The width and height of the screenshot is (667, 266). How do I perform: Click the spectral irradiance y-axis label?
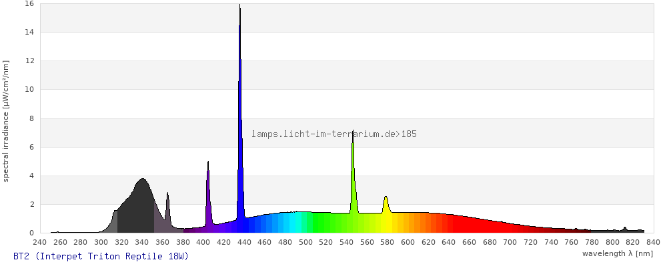6,120
